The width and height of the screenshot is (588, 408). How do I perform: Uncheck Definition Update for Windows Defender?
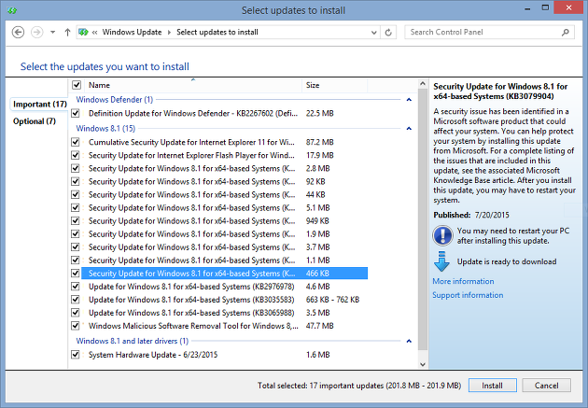[x=76, y=113]
